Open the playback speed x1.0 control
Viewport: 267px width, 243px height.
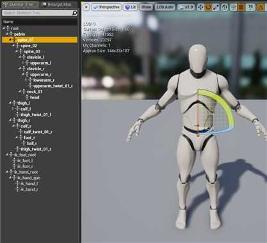point(186,7)
